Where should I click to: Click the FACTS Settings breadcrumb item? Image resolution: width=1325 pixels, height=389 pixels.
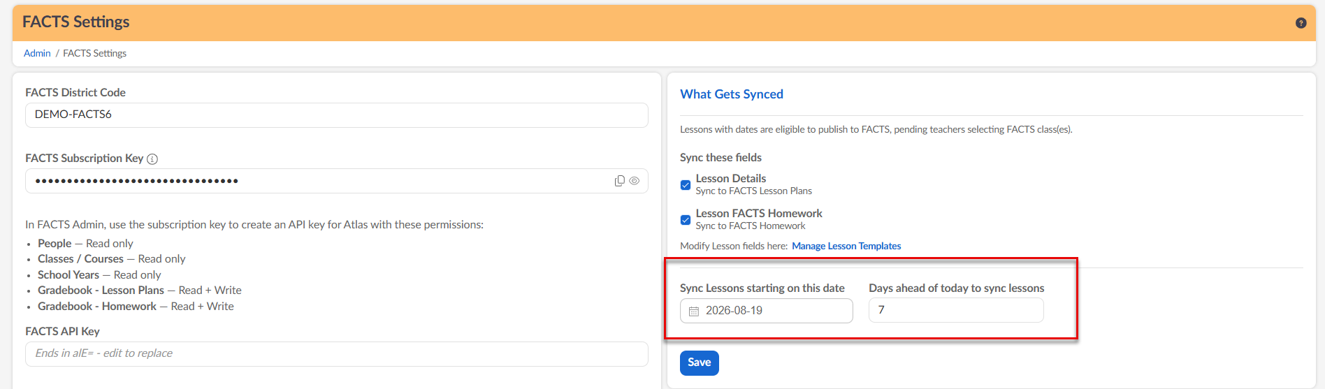pyautogui.click(x=95, y=53)
